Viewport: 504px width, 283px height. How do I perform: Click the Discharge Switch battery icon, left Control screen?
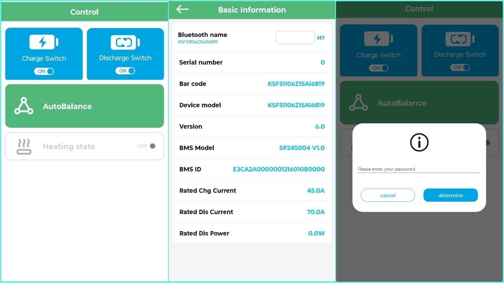[125, 42]
